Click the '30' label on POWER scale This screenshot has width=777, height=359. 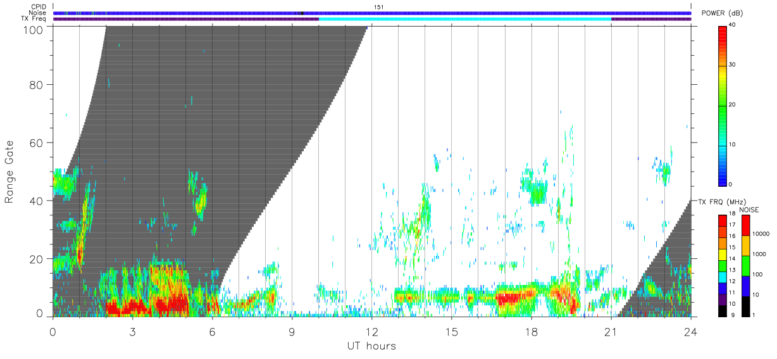(733, 65)
